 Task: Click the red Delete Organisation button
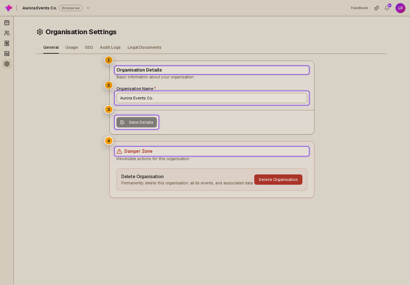[278, 180]
